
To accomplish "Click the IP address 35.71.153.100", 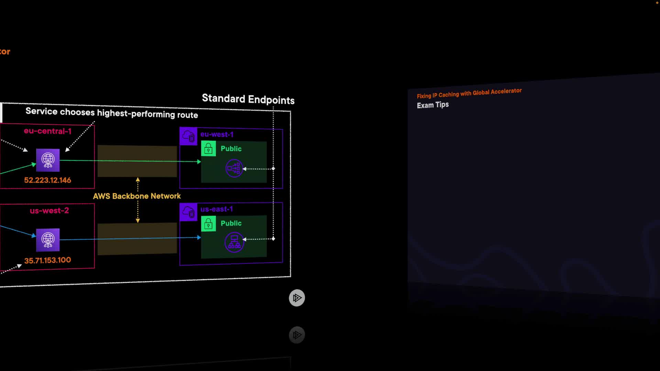I will [x=47, y=260].
